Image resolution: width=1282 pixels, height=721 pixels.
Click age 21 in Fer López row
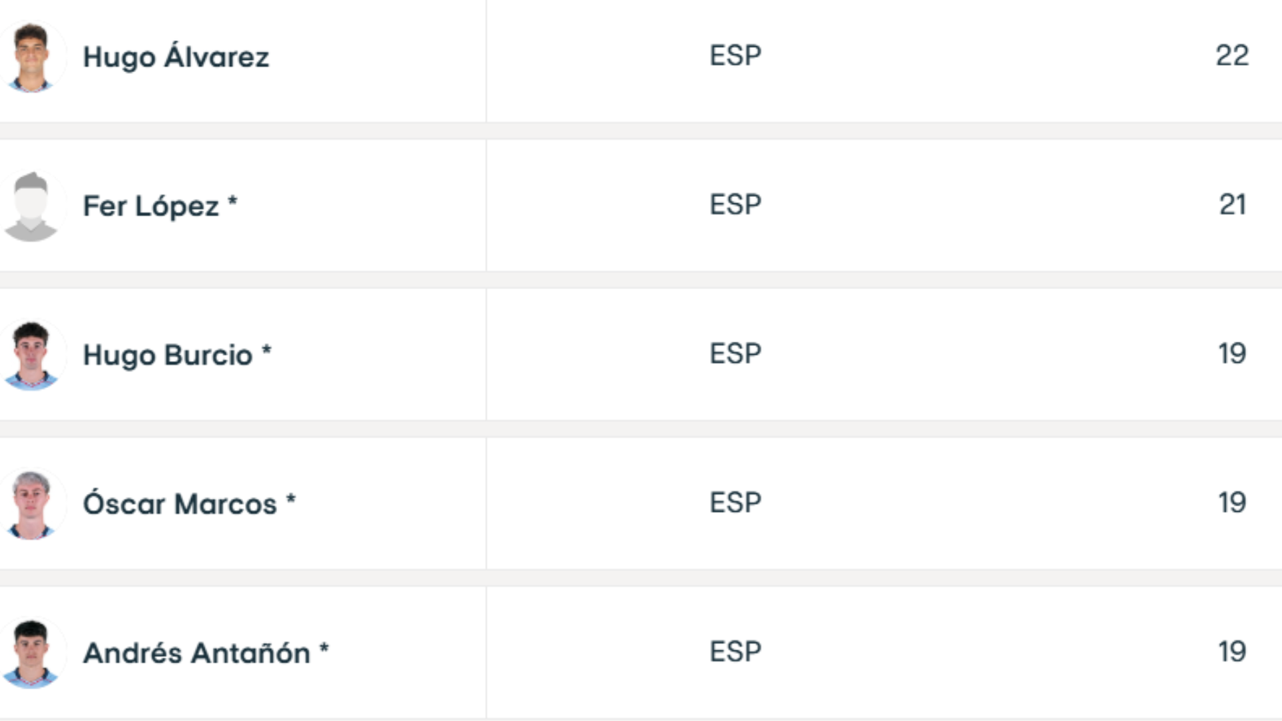point(1232,204)
